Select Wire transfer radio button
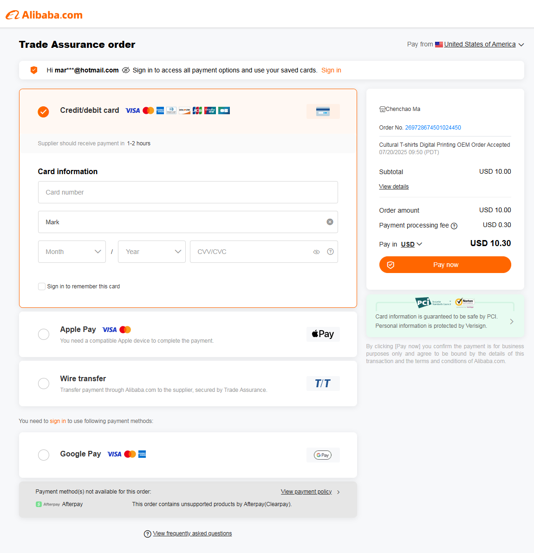Image resolution: width=534 pixels, height=553 pixels. [x=44, y=384]
